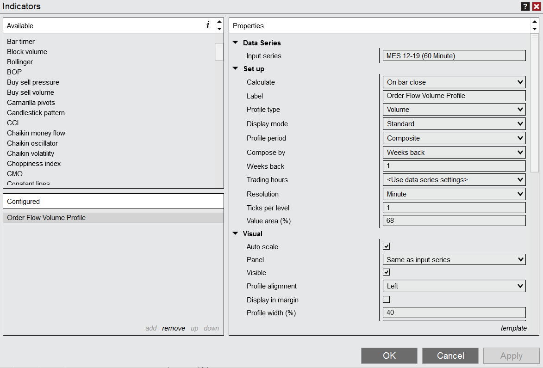Select Buy sell pressure indicator
The image size is (543, 368).
[33, 82]
